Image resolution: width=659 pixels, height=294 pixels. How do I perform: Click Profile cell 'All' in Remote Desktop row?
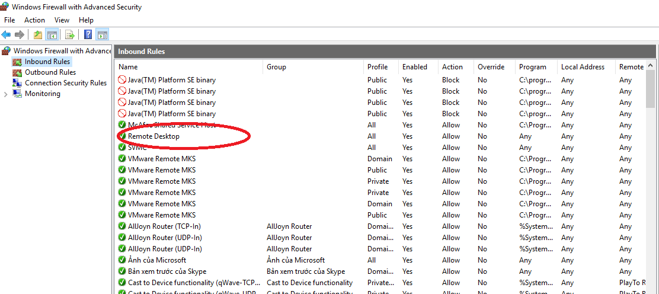(372, 136)
